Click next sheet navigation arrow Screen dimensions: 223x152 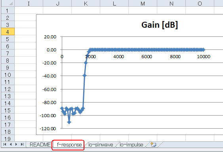tap(16, 144)
